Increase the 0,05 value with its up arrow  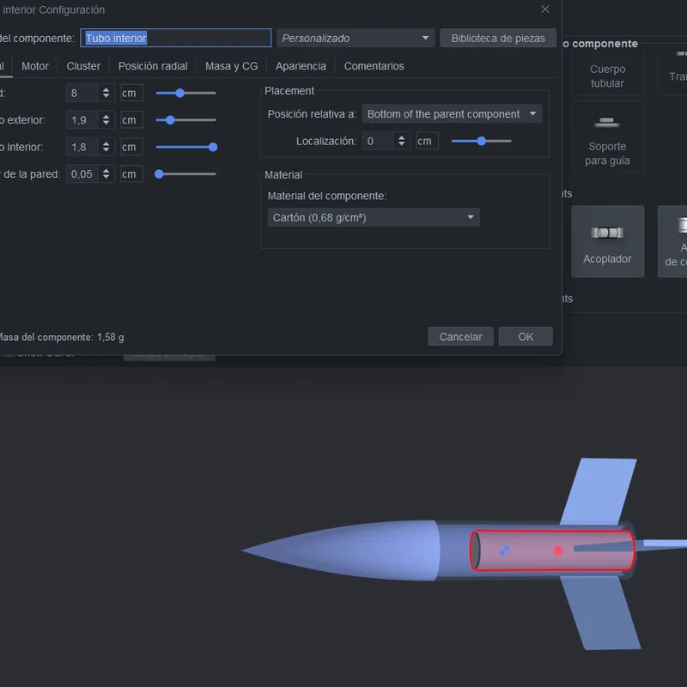click(106, 171)
